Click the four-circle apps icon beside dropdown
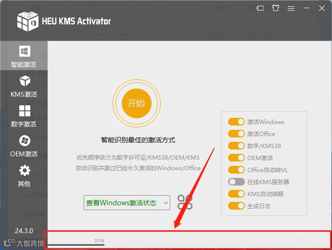Image resolution: width=332 pixels, height=250 pixels. tap(185, 202)
